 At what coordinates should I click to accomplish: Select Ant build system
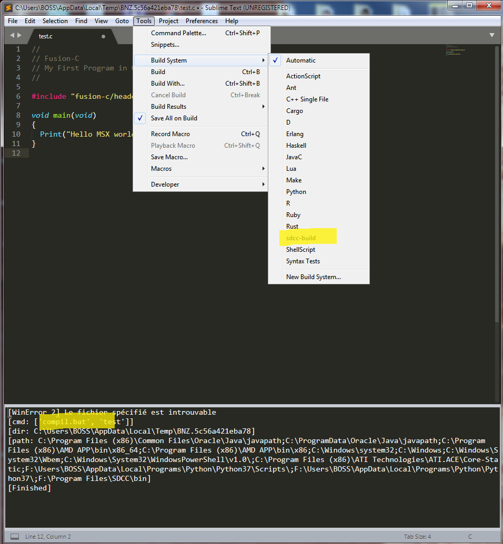coord(319,88)
